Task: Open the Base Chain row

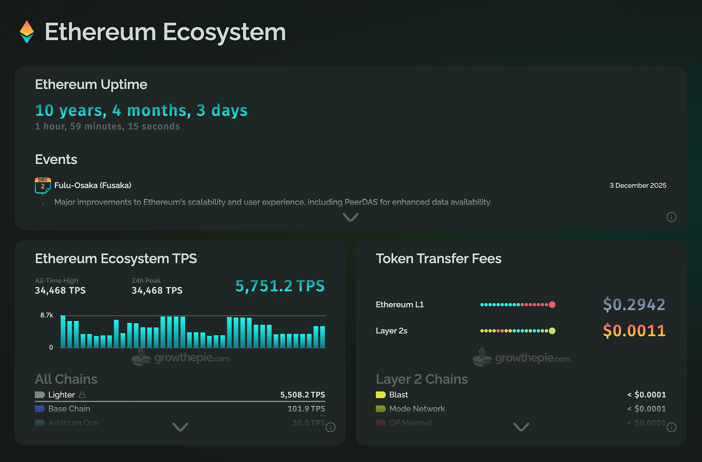Action: 180,409
